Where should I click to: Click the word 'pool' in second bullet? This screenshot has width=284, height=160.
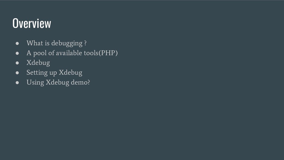40,53
